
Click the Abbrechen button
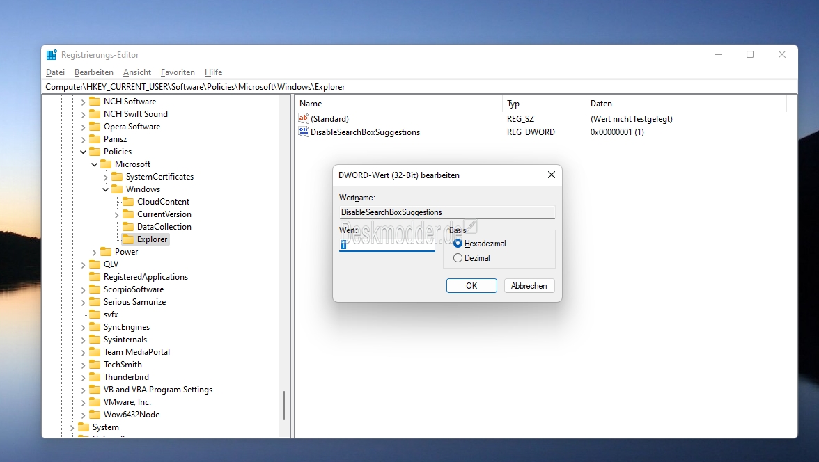point(529,286)
